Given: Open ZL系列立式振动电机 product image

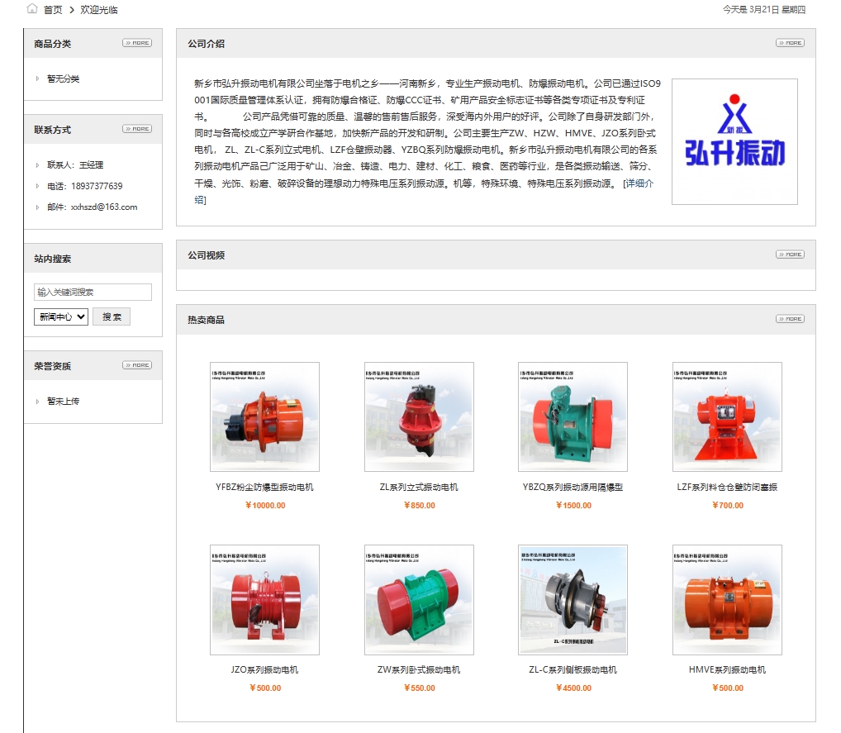Looking at the screenshot, I should coord(419,416).
